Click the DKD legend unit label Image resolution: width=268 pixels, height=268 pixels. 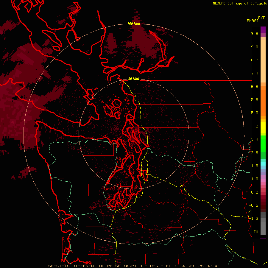262,18
